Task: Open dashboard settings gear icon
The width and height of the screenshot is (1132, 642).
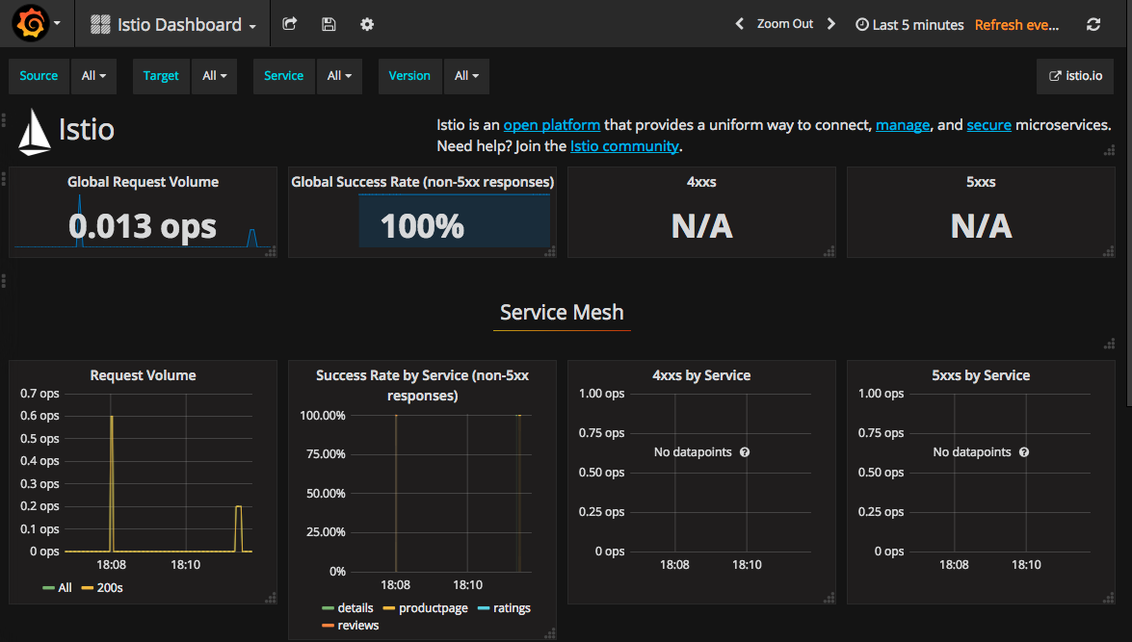Action: [x=367, y=24]
